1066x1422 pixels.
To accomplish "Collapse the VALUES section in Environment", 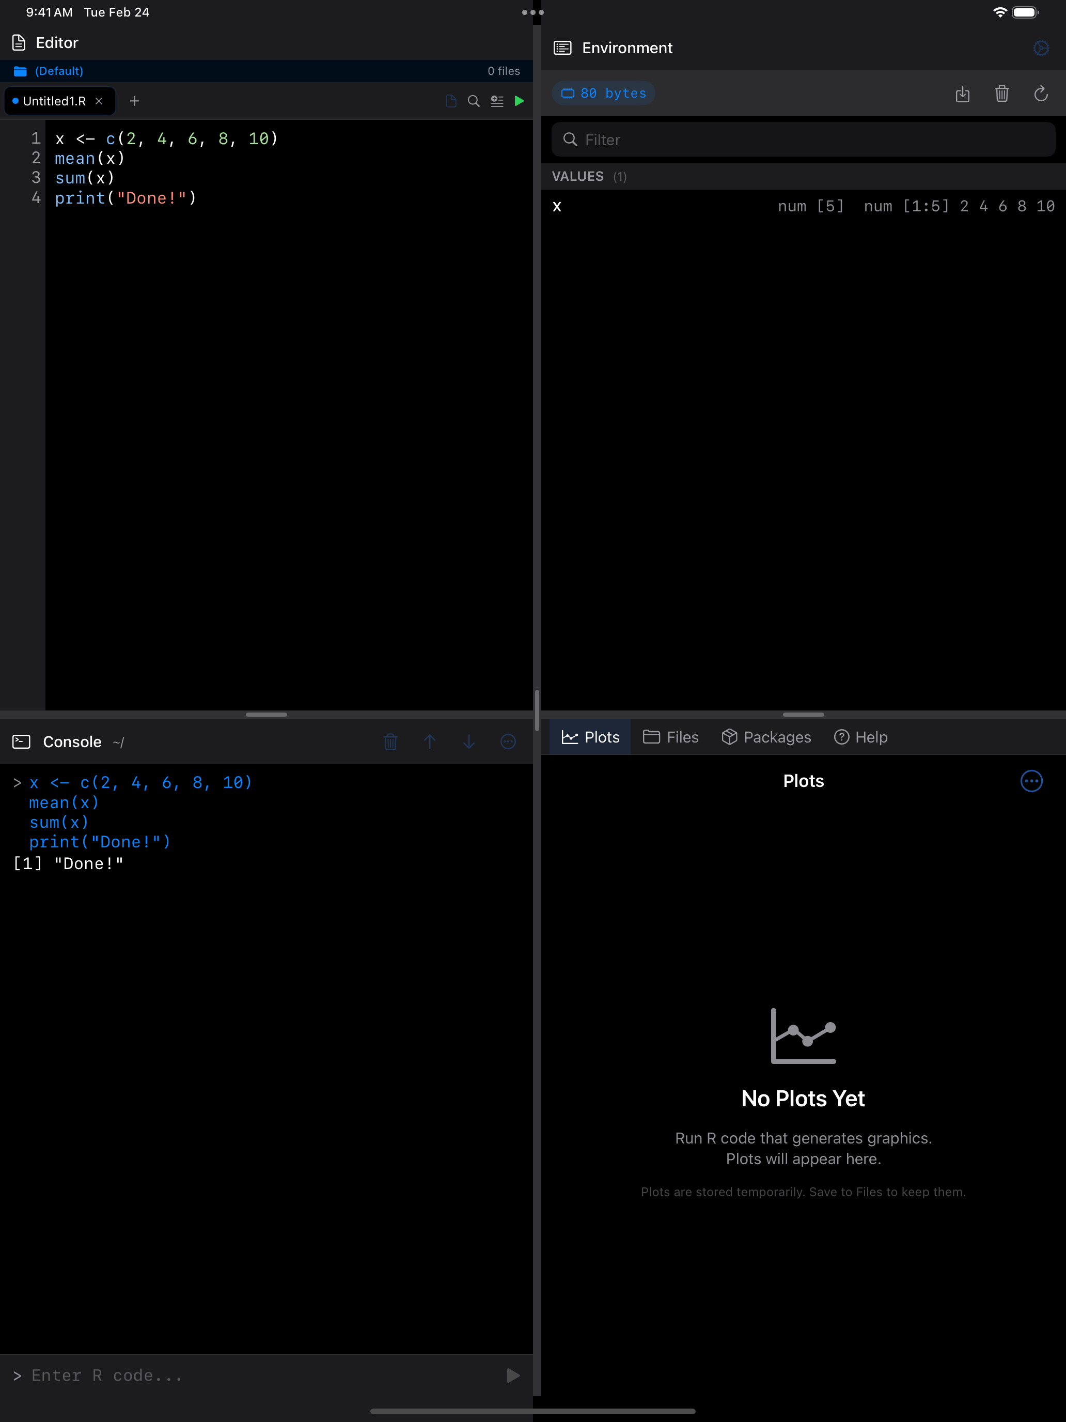I will (x=578, y=176).
